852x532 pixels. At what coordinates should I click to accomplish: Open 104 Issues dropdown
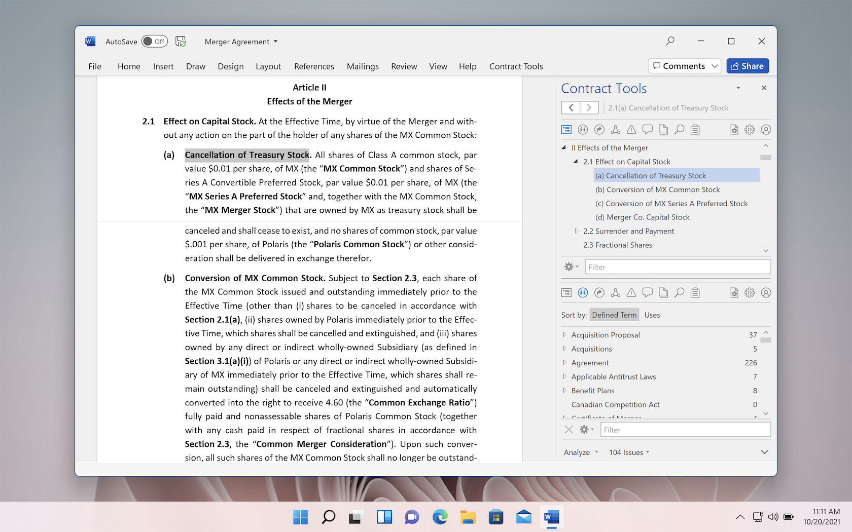click(629, 452)
